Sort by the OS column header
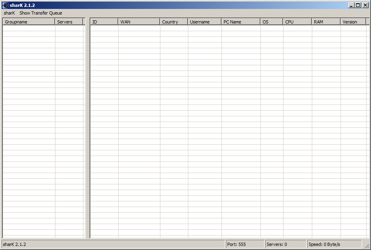 [x=271, y=22]
